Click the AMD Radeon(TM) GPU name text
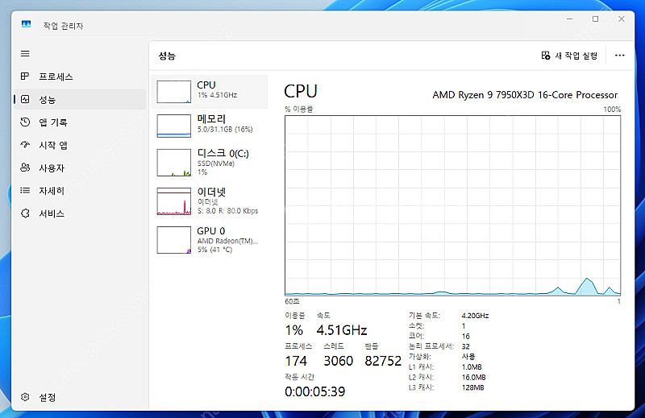The height and width of the screenshot is (418, 645). pos(227,241)
